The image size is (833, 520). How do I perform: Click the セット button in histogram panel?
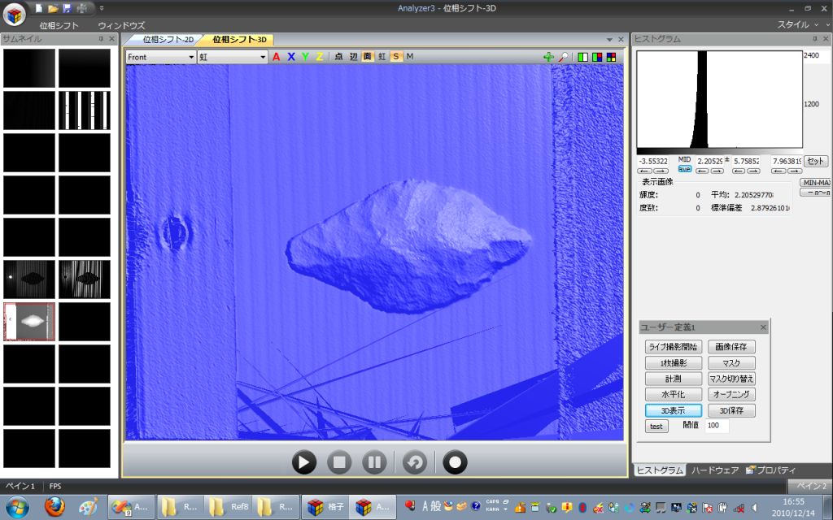coord(815,161)
